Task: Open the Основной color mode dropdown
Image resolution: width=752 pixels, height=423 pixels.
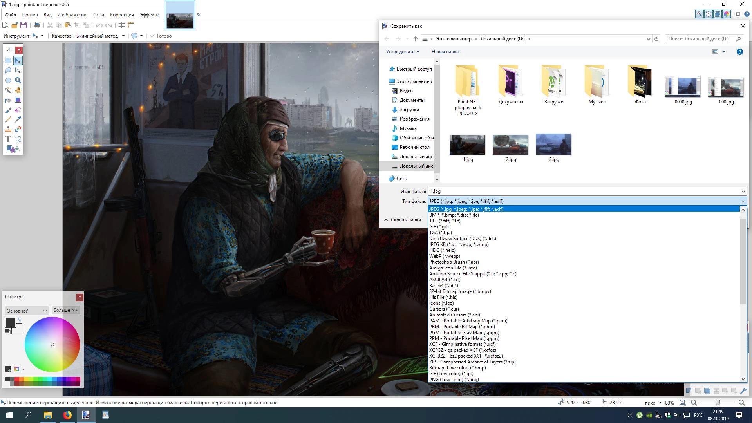Action: coord(27,311)
